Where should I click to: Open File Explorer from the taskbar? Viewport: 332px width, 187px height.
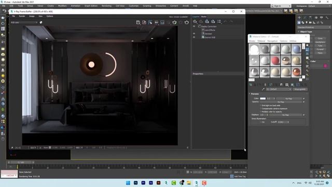pos(189,183)
